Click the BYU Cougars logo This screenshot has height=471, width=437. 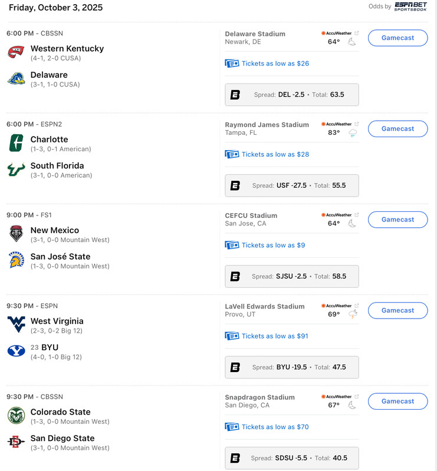(16, 351)
